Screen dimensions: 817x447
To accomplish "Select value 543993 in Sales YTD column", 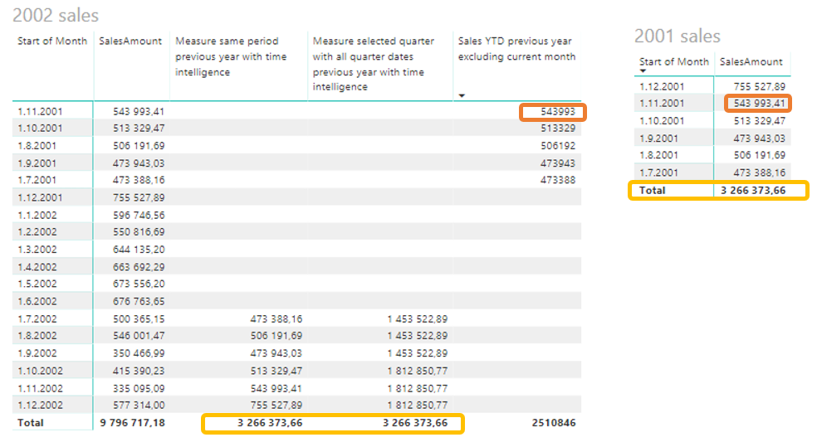I will pyautogui.click(x=557, y=111).
